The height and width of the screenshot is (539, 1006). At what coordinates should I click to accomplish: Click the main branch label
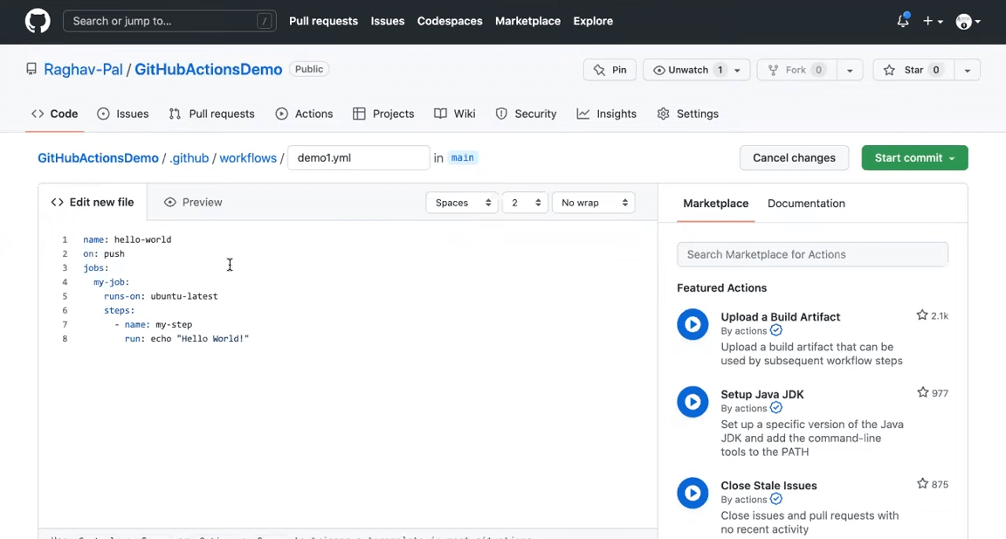[x=462, y=158]
